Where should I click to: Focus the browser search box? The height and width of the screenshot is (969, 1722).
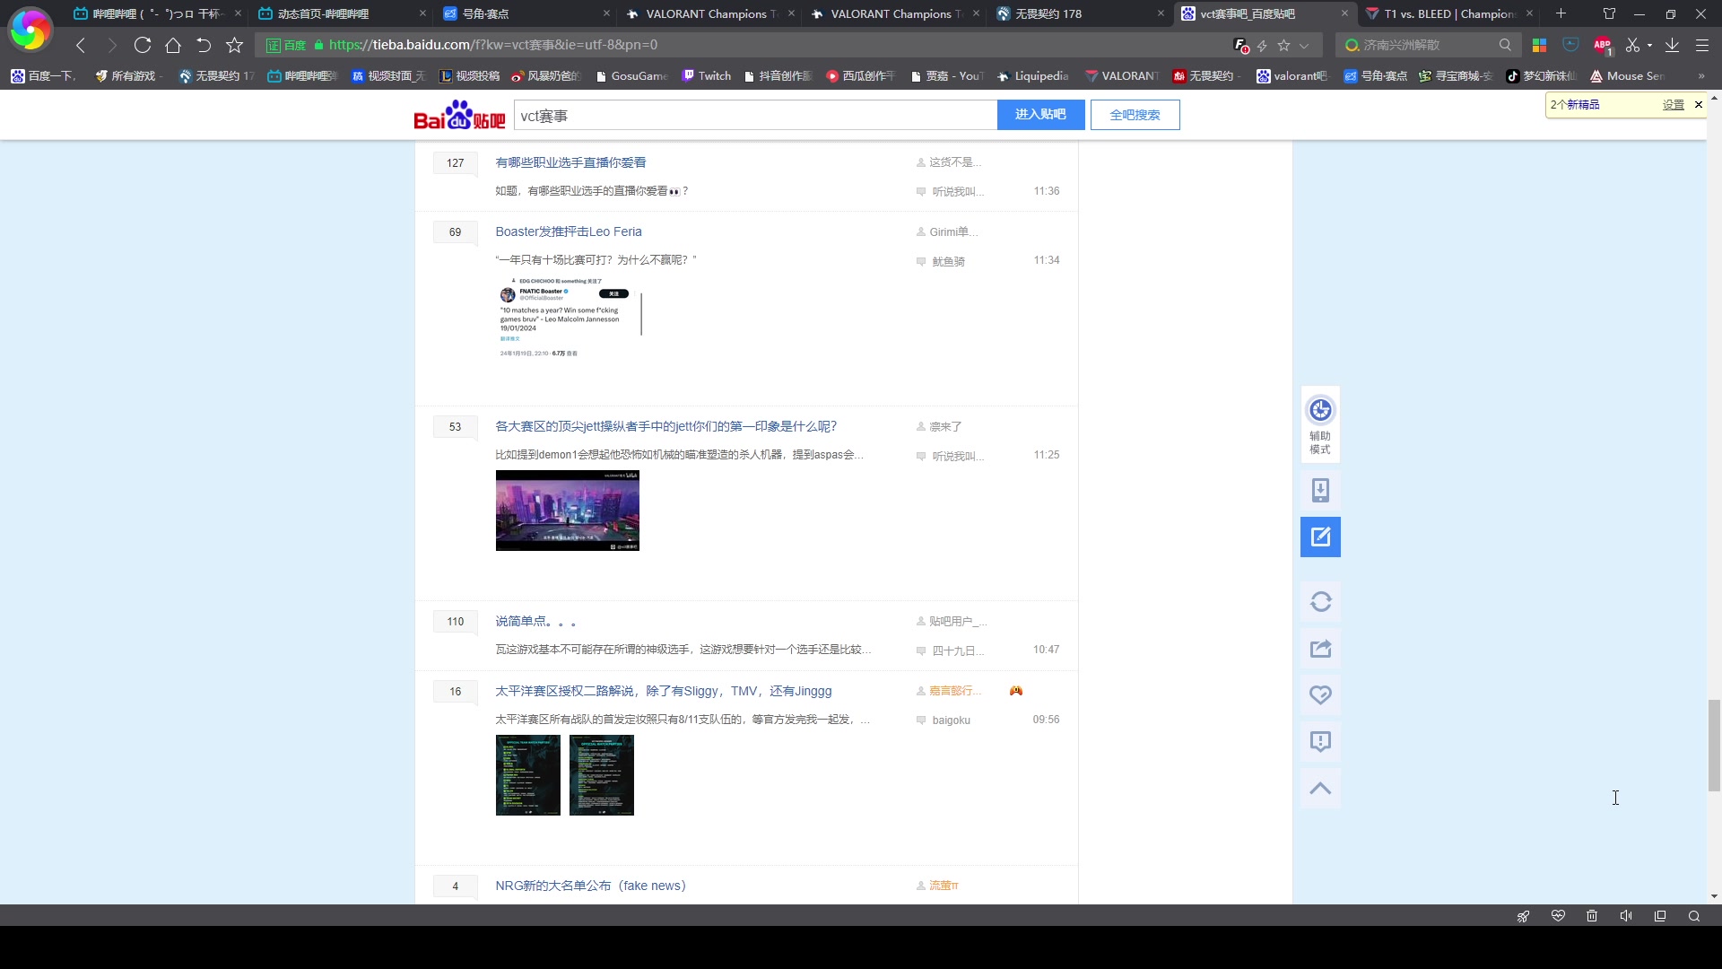1428,45
